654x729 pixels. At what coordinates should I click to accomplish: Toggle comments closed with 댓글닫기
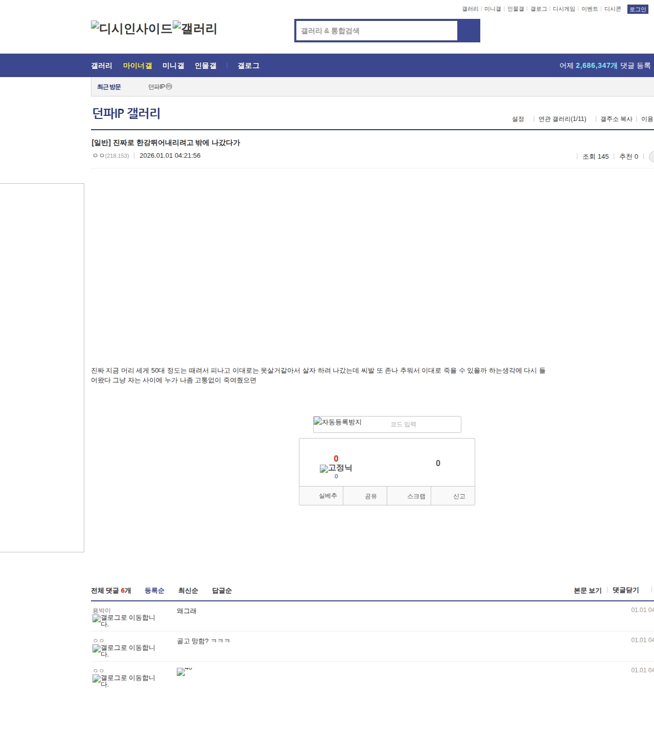[x=625, y=590]
